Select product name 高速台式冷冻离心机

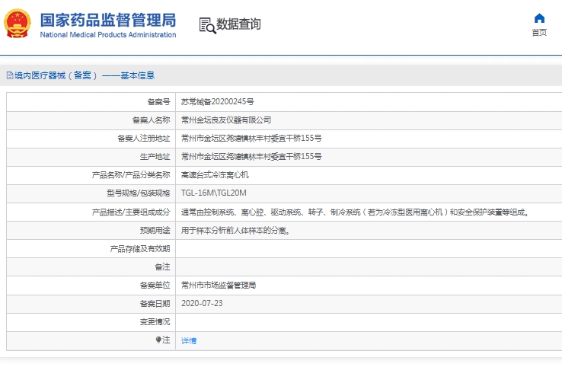(215, 175)
